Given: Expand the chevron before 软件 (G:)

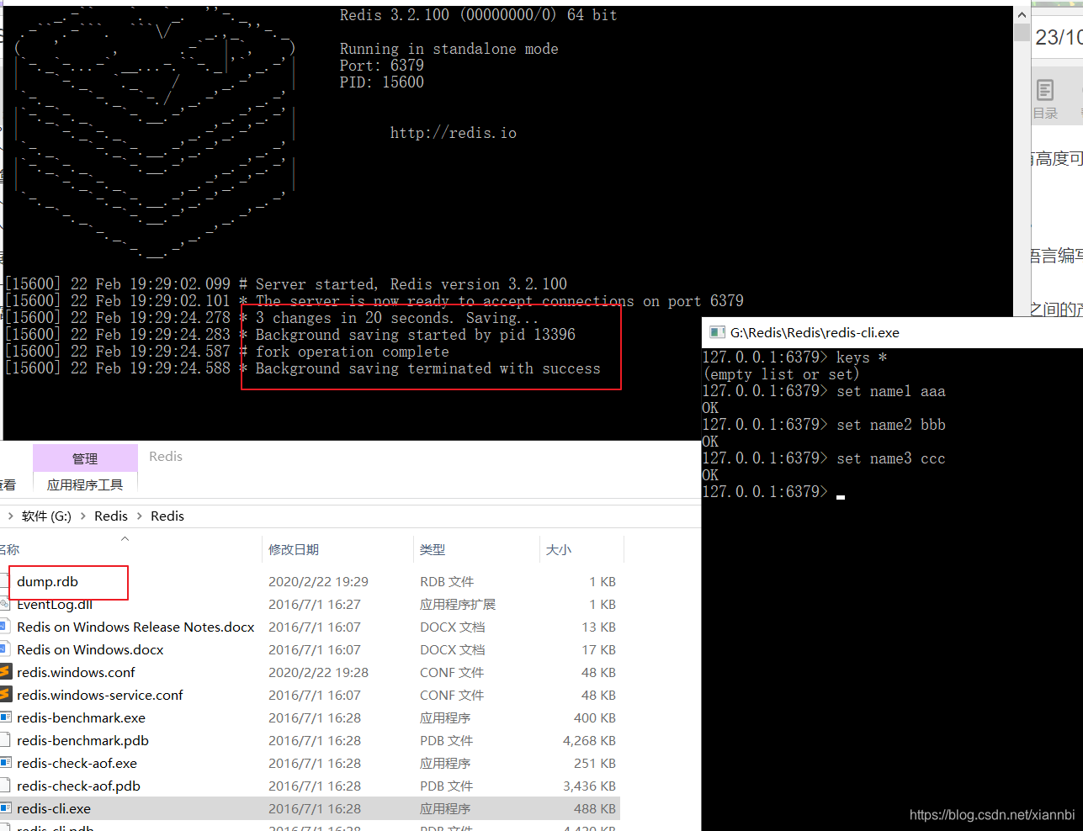Looking at the screenshot, I should click(x=10, y=516).
